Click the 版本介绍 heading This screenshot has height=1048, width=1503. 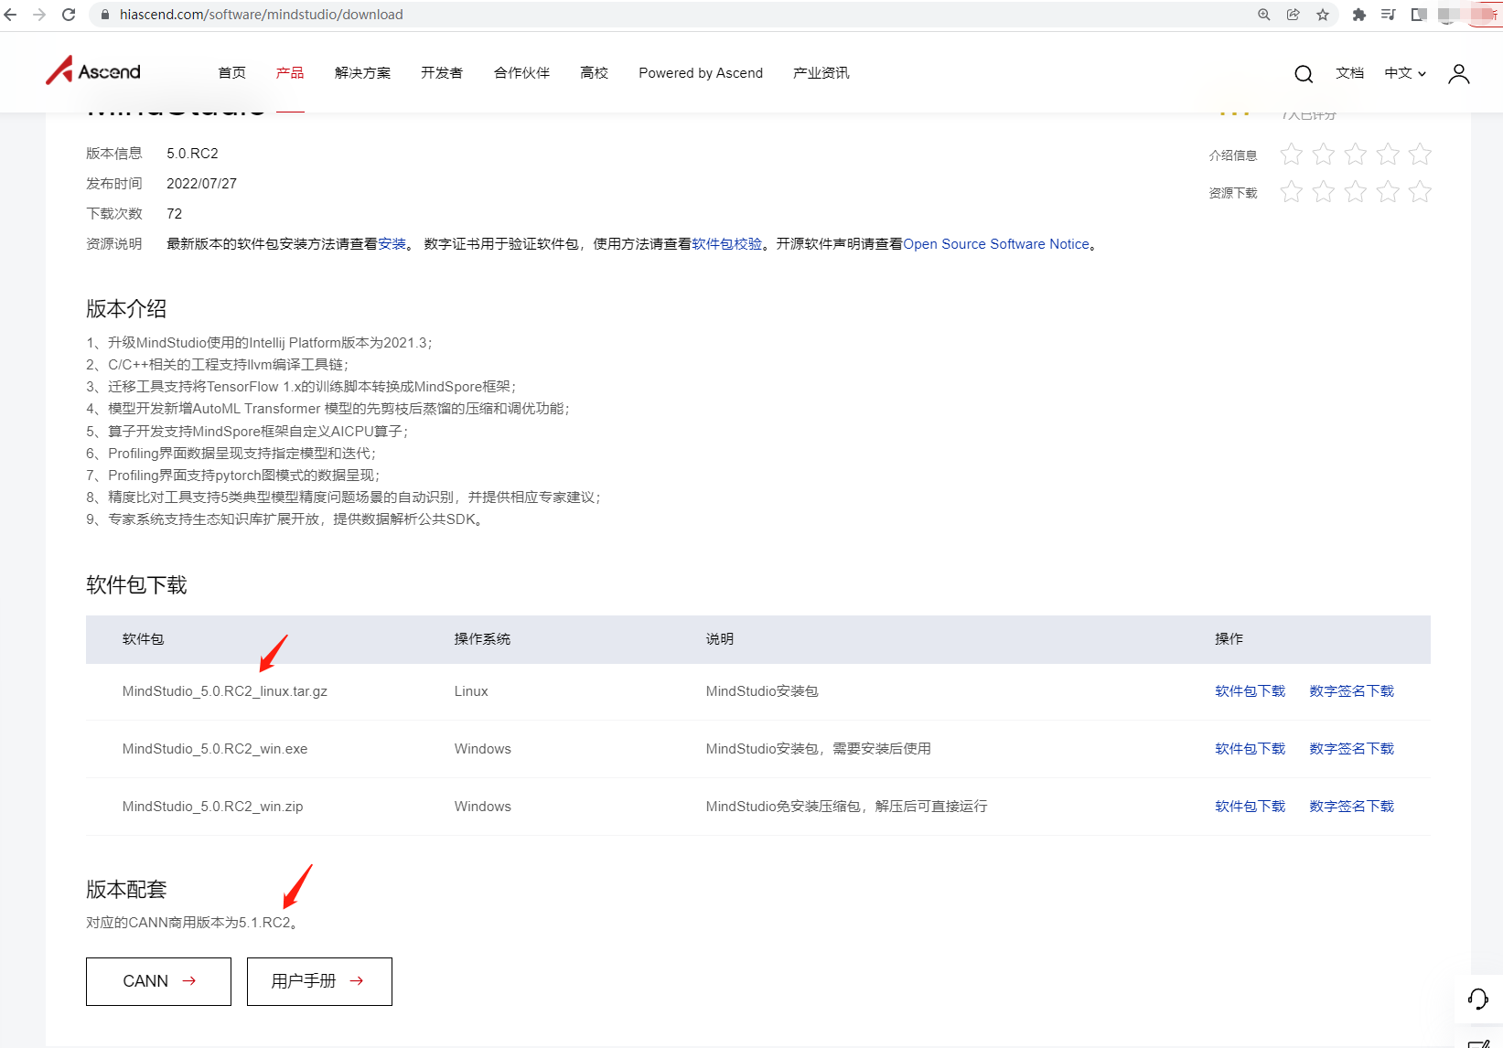126,309
